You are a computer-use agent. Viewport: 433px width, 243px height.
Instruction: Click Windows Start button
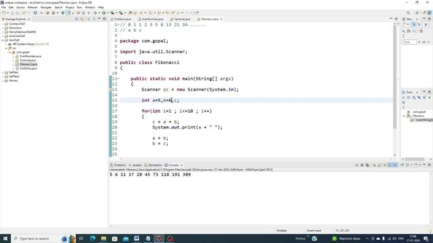pyautogui.click(x=5, y=238)
